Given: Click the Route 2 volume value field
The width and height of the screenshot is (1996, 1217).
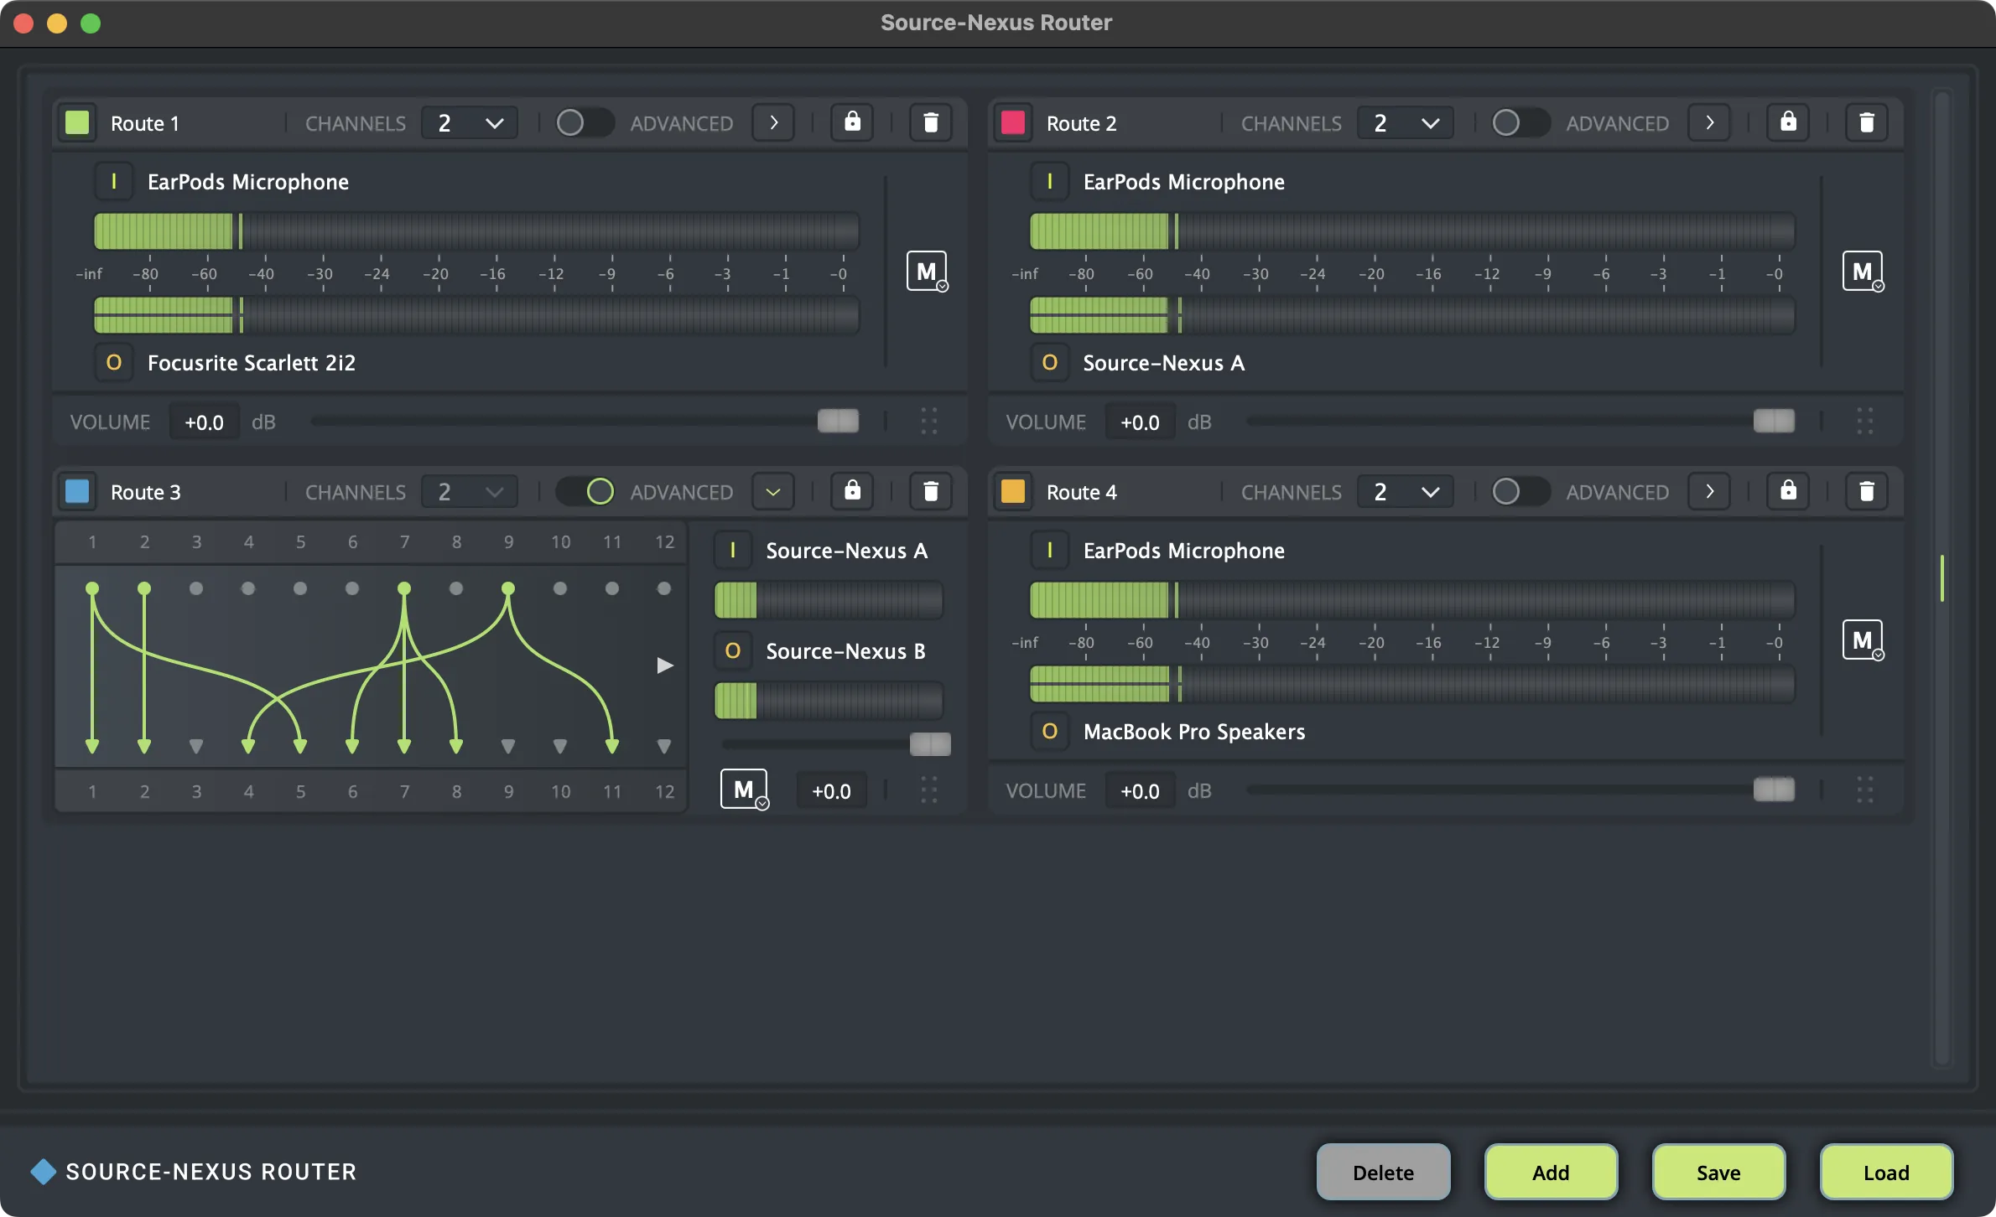Looking at the screenshot, I should pos(1140,422).
